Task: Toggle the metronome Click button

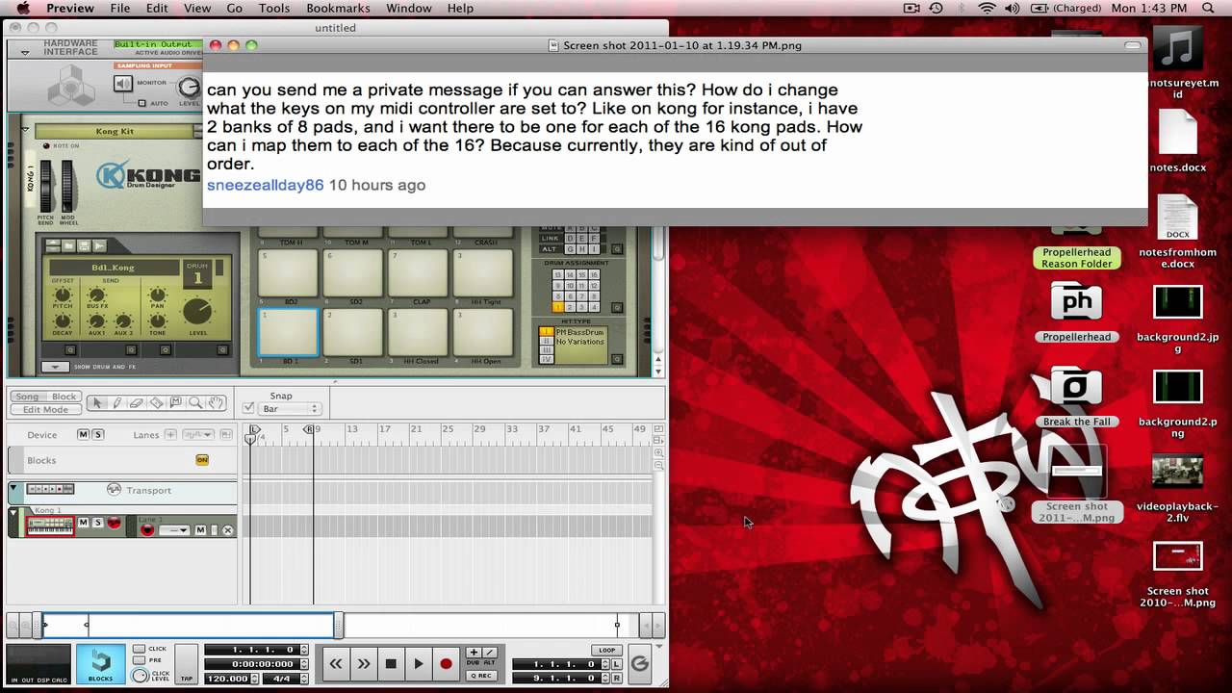Action: [x=140, y=649]
